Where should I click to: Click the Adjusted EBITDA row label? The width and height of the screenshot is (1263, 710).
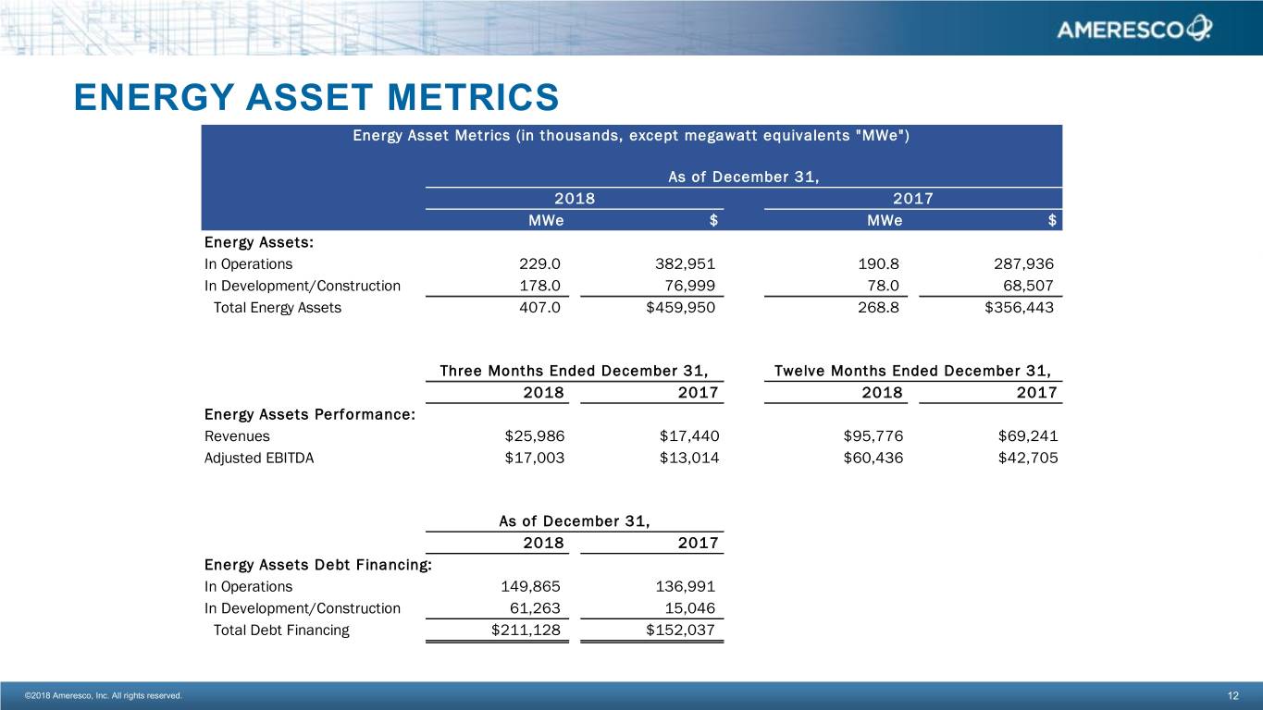258,458
